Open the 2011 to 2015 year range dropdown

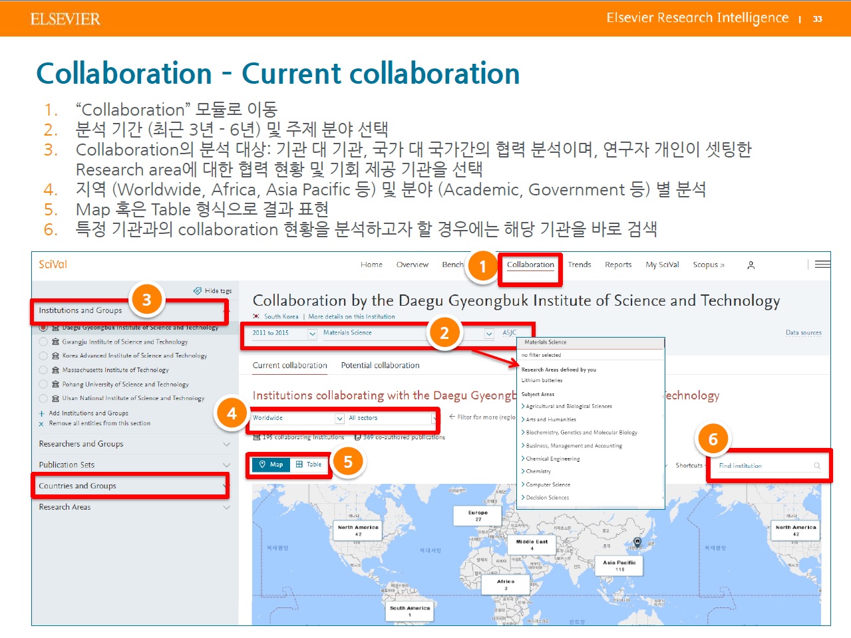pyautogui.click(x=284, y=333)
